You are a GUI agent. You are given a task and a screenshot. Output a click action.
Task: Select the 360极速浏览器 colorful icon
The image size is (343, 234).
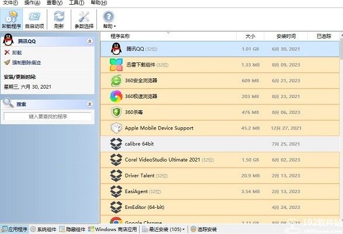[116, 96]
